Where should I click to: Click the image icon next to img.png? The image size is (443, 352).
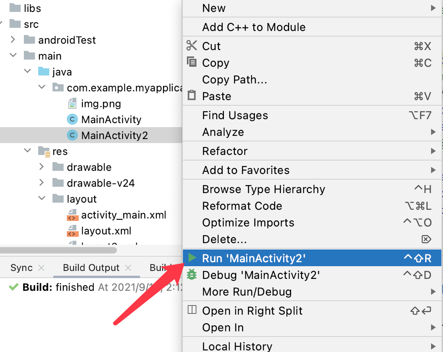pyautogui.click(x=72, y=104)
